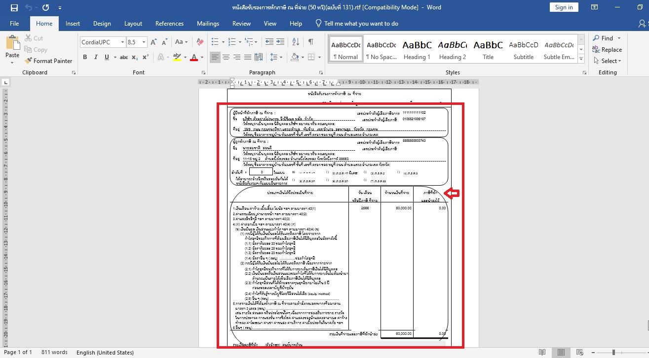Expand the Styles gallery More arrow

click(x=581, y=59)
